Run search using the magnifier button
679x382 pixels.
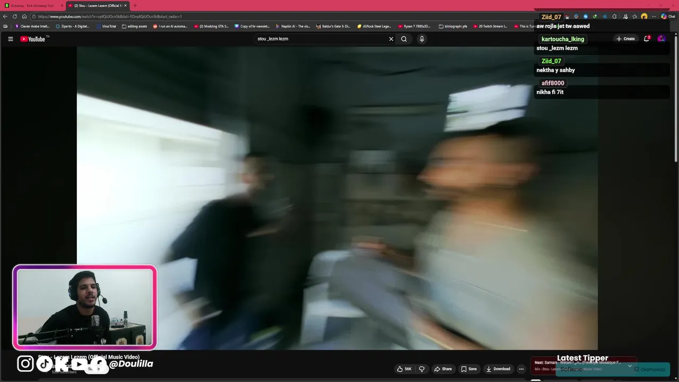point(404,39)
